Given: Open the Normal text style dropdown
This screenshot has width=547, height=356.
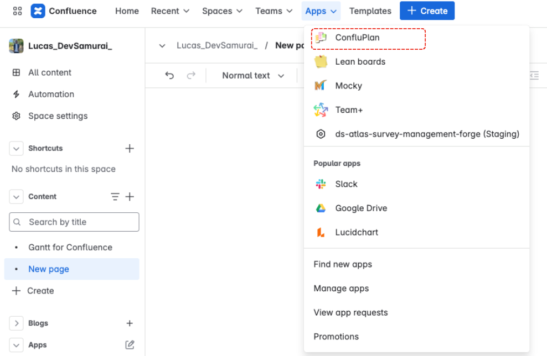Looking at the screenshot, I should click(x=253, y=76).
